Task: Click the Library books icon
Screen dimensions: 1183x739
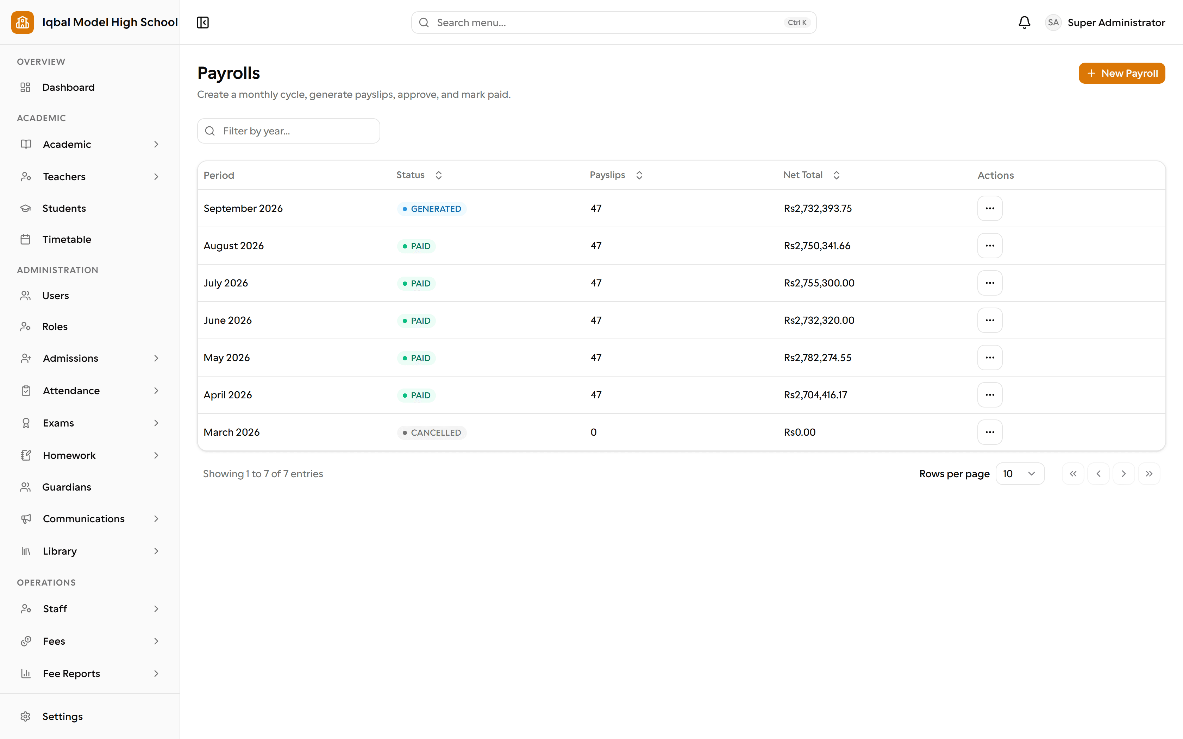Action: tap(26, 551)
